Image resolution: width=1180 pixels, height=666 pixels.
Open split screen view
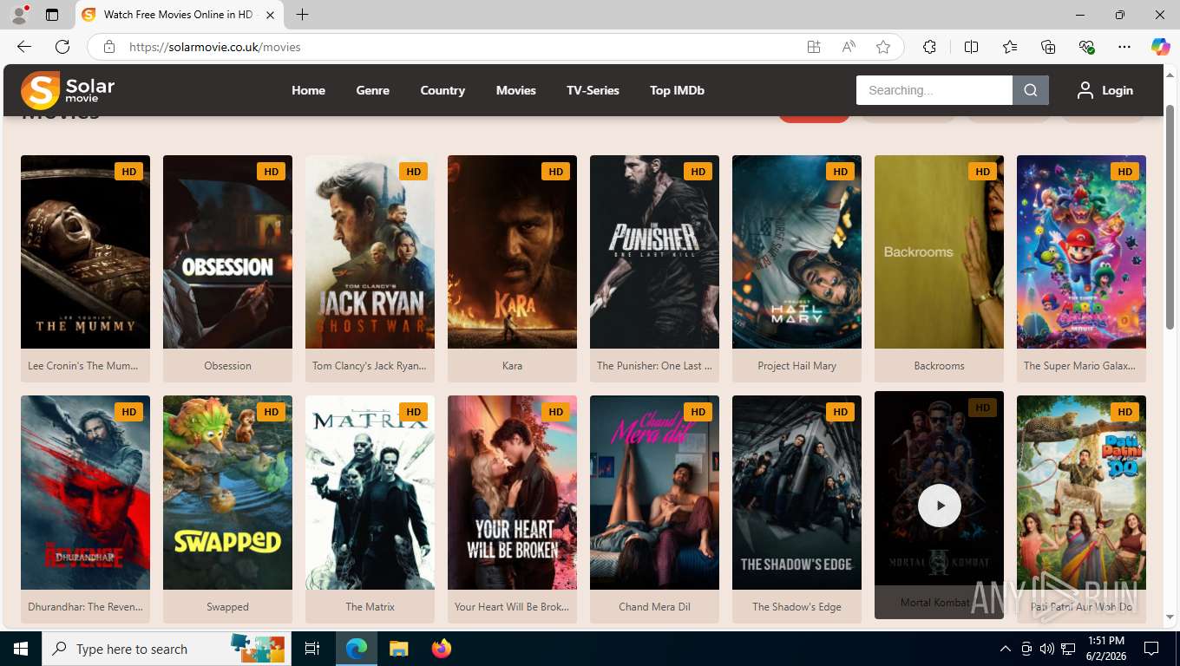(971, 47)
